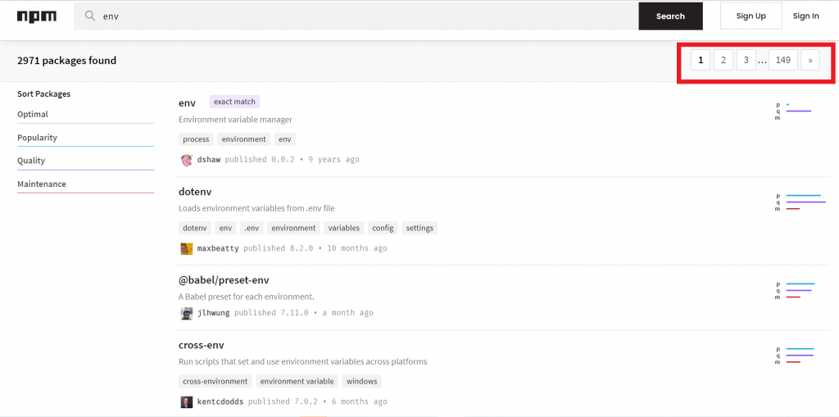Click the environment variable keyword tag
The width and height of the screenshot is (839, 417).
pyautogui.click(x=297, y=382)
